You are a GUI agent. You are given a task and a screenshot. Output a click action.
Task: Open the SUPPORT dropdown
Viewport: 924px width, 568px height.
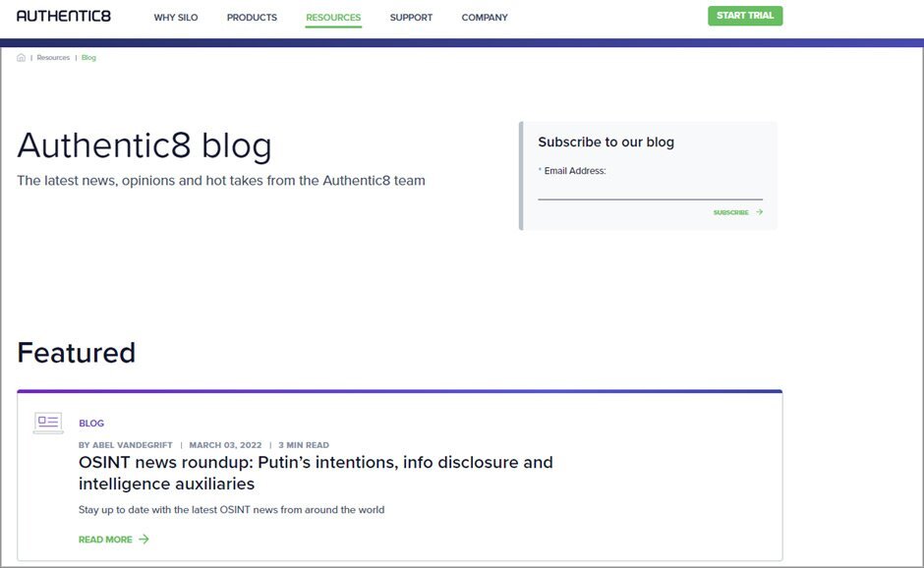point(411,17)
